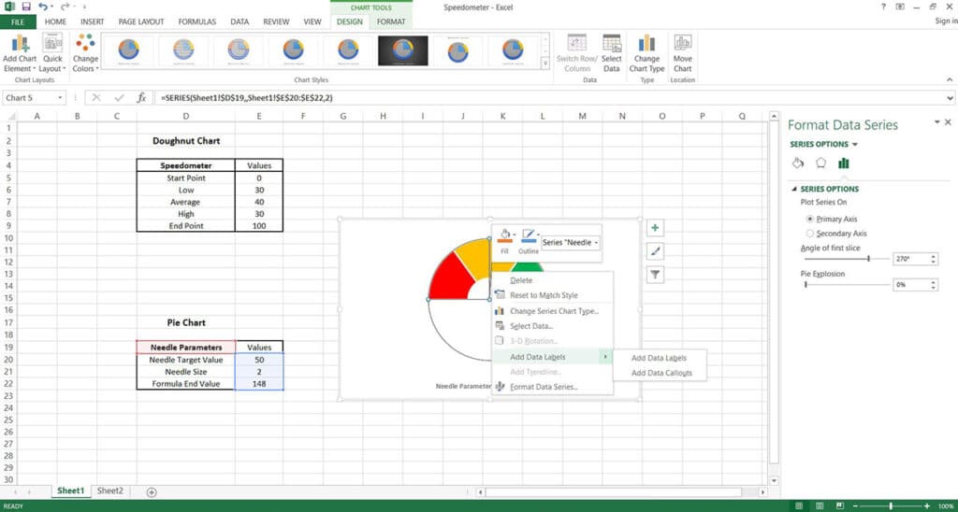Click the Save icon in Quick Access Toolbar
Image resolution: width=958 pixels, height=512 pixels.
coord(25,7)
